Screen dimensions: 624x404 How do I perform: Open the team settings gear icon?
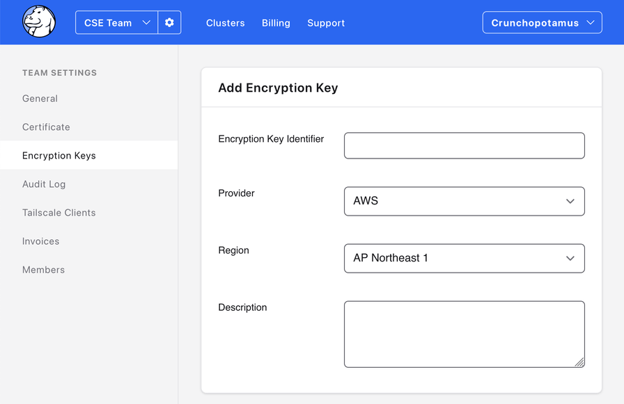(x=169, y=22)
